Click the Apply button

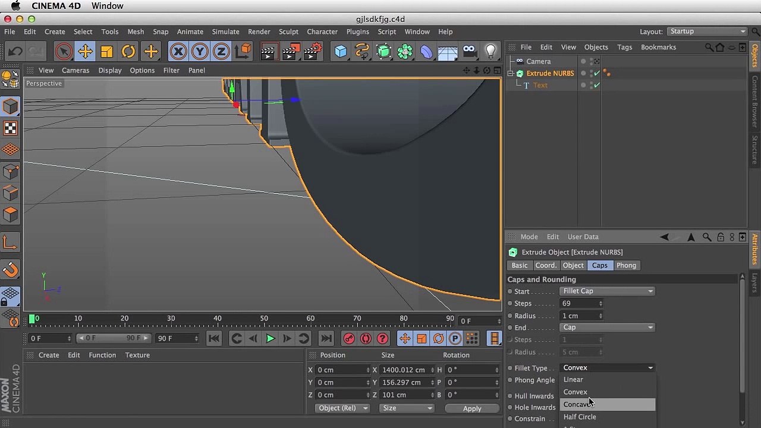tap(472, 408)
